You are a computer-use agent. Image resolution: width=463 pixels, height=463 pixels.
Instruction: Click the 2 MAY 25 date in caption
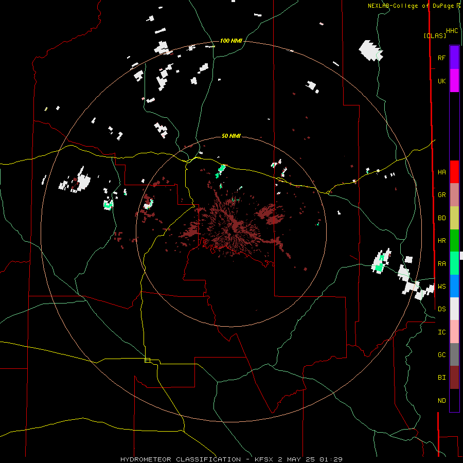click(x=296, y=459)
